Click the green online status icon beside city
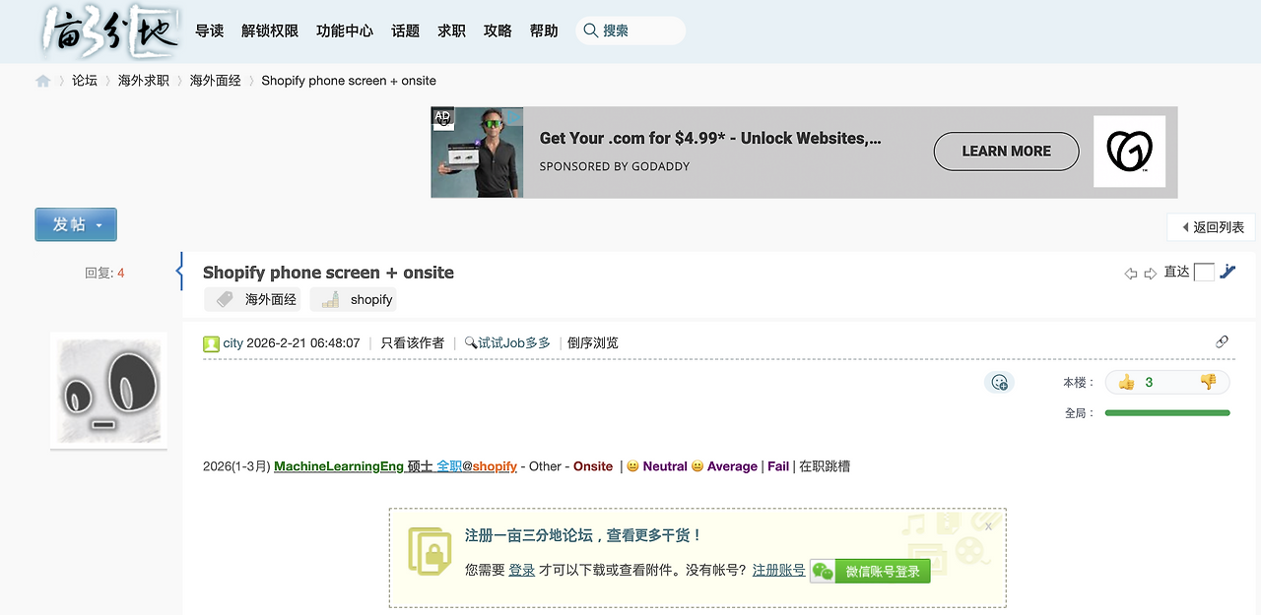 pos(211,342)
